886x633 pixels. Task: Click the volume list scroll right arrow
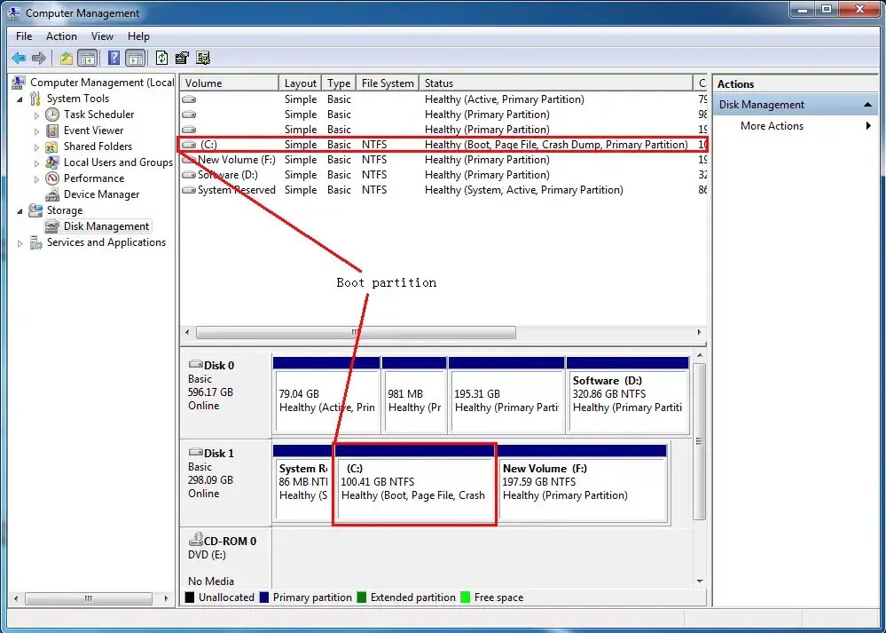(700, 332)
